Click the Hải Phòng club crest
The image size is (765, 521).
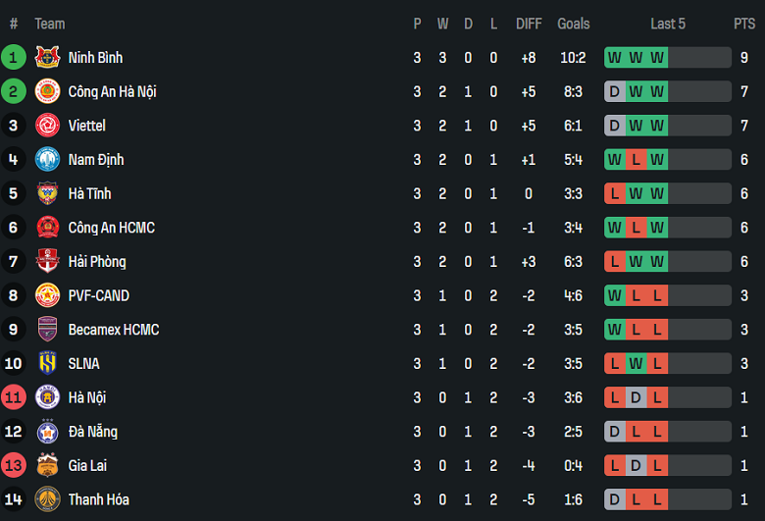click(x=47, y=262)
